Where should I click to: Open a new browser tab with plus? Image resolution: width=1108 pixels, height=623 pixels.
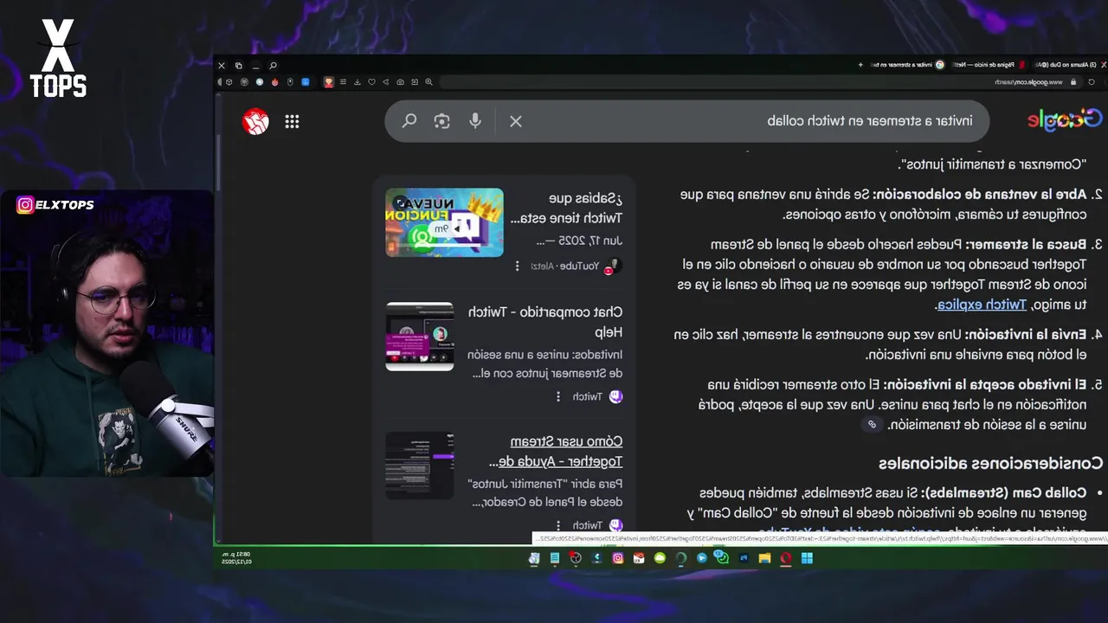tap(860, 65)
